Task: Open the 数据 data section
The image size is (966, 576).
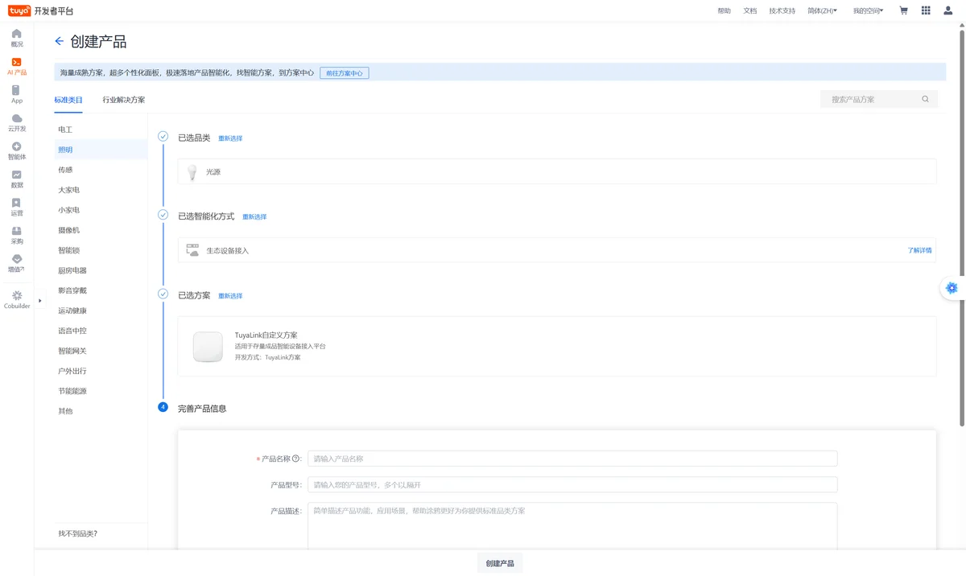Action: [17, 179]
